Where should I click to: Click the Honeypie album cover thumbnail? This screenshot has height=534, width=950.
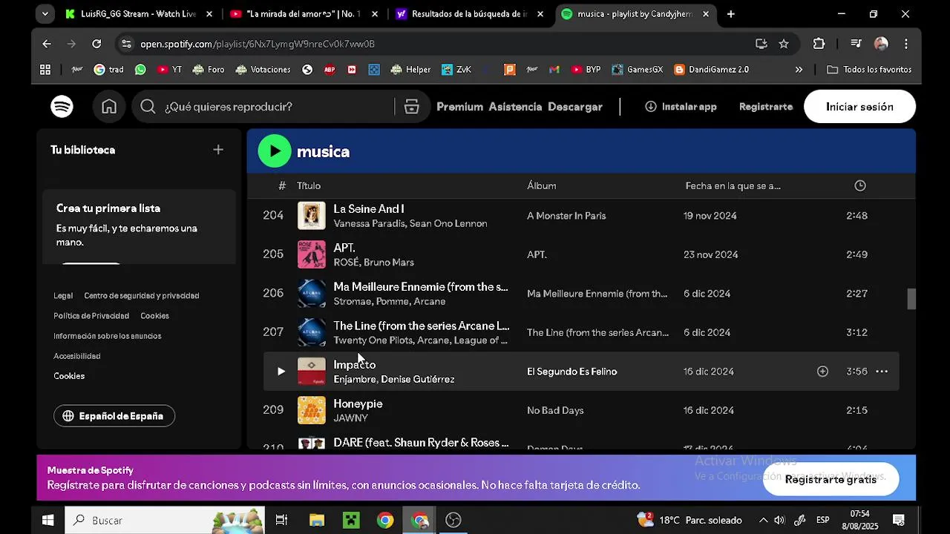click(311, 410)
